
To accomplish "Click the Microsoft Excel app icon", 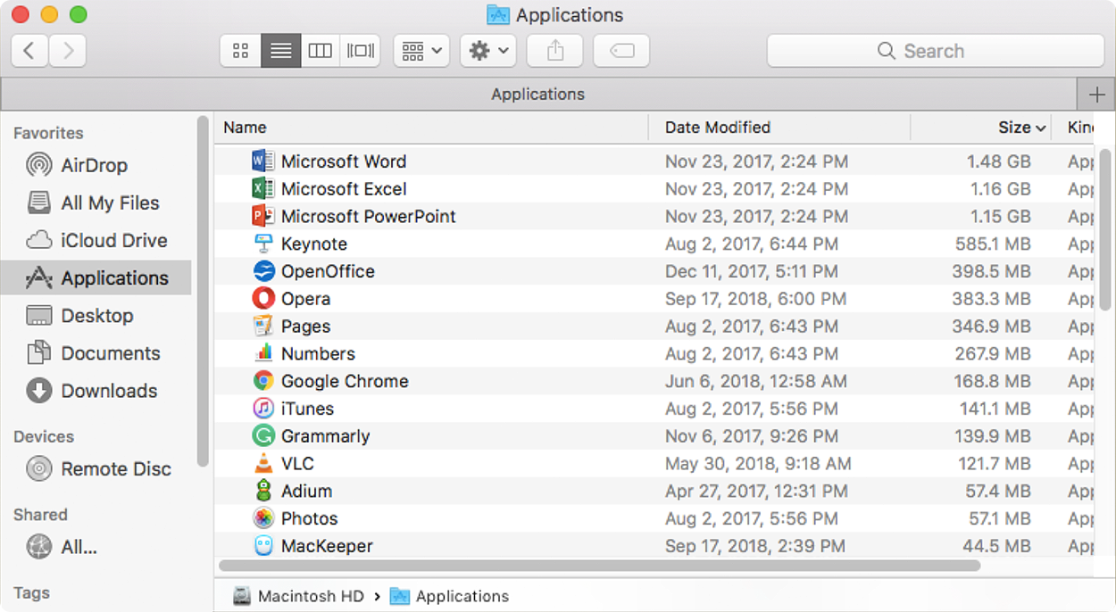I will [x=262, y=189].
